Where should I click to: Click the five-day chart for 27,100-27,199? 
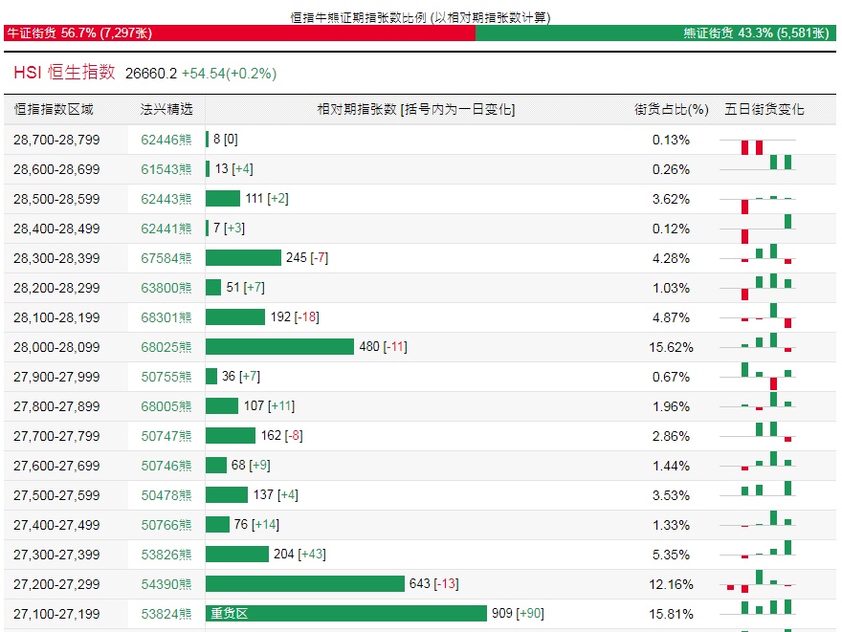tap(757, 607)
